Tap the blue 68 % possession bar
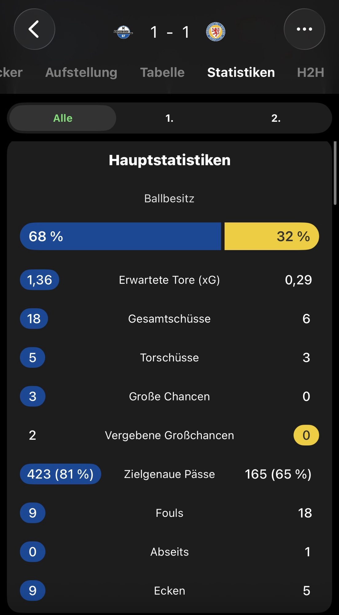 click(x=120, y=236)
